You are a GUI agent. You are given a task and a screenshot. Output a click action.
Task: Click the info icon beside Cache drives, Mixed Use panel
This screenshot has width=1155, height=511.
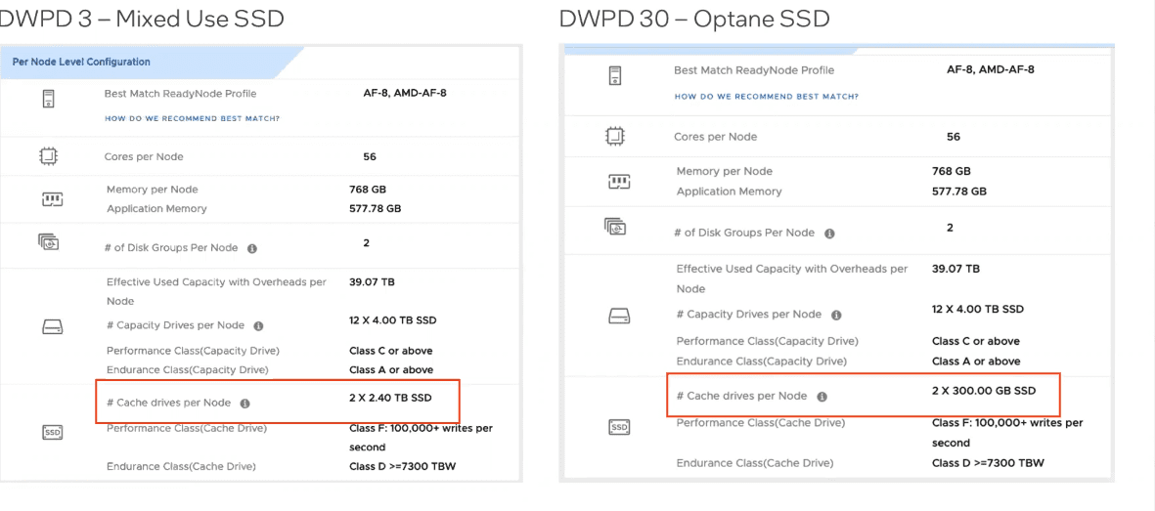(x=244, y=404)
